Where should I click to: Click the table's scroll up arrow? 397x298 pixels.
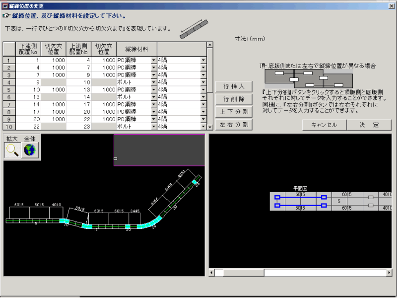click(x=209, y=45)
